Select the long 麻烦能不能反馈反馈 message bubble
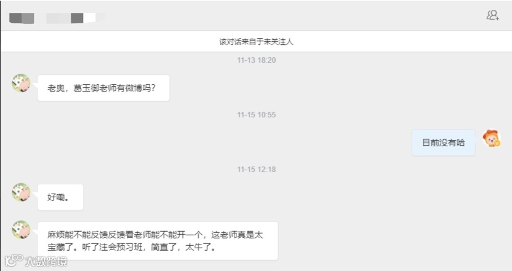 (158, 241)
